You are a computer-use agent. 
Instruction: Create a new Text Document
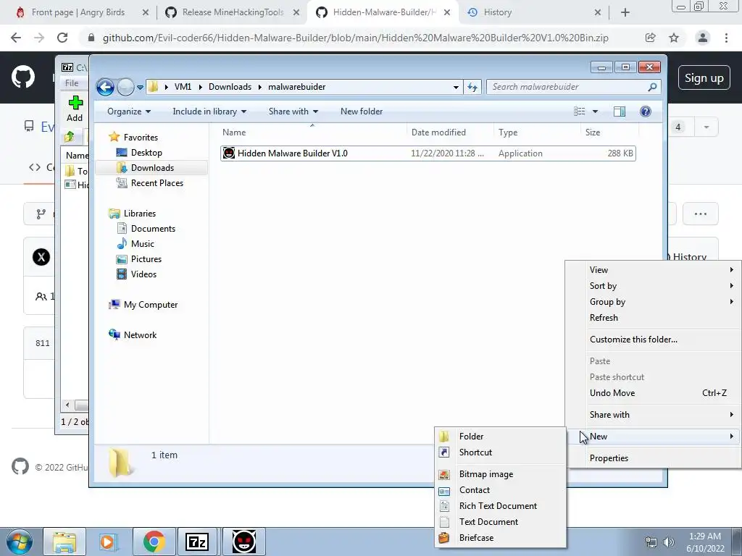[500, 522]
